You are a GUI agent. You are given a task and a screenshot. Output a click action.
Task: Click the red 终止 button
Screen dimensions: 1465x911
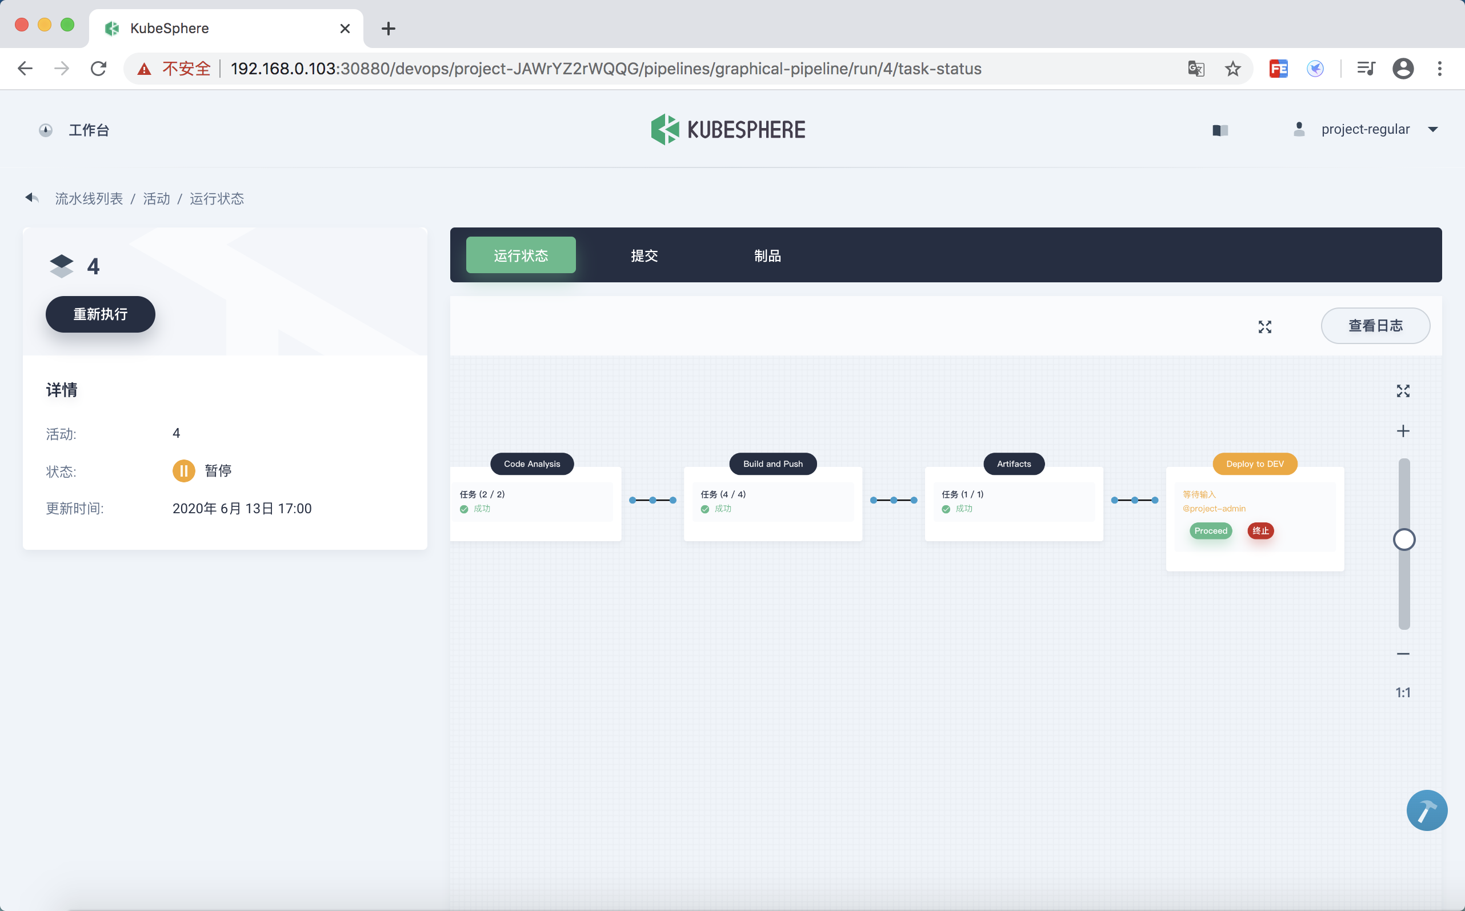[1260, 531]
